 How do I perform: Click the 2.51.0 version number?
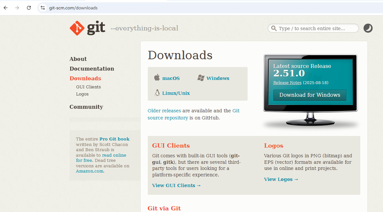[x=289, y=73]
